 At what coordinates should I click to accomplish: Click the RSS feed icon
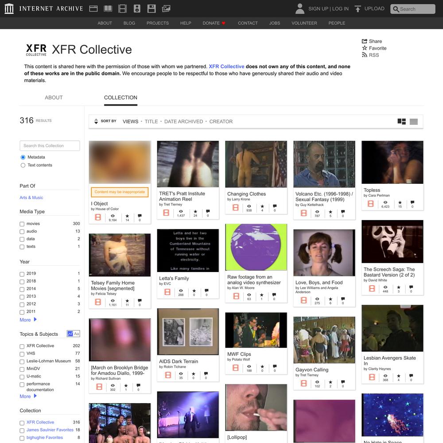click(365, 55)
